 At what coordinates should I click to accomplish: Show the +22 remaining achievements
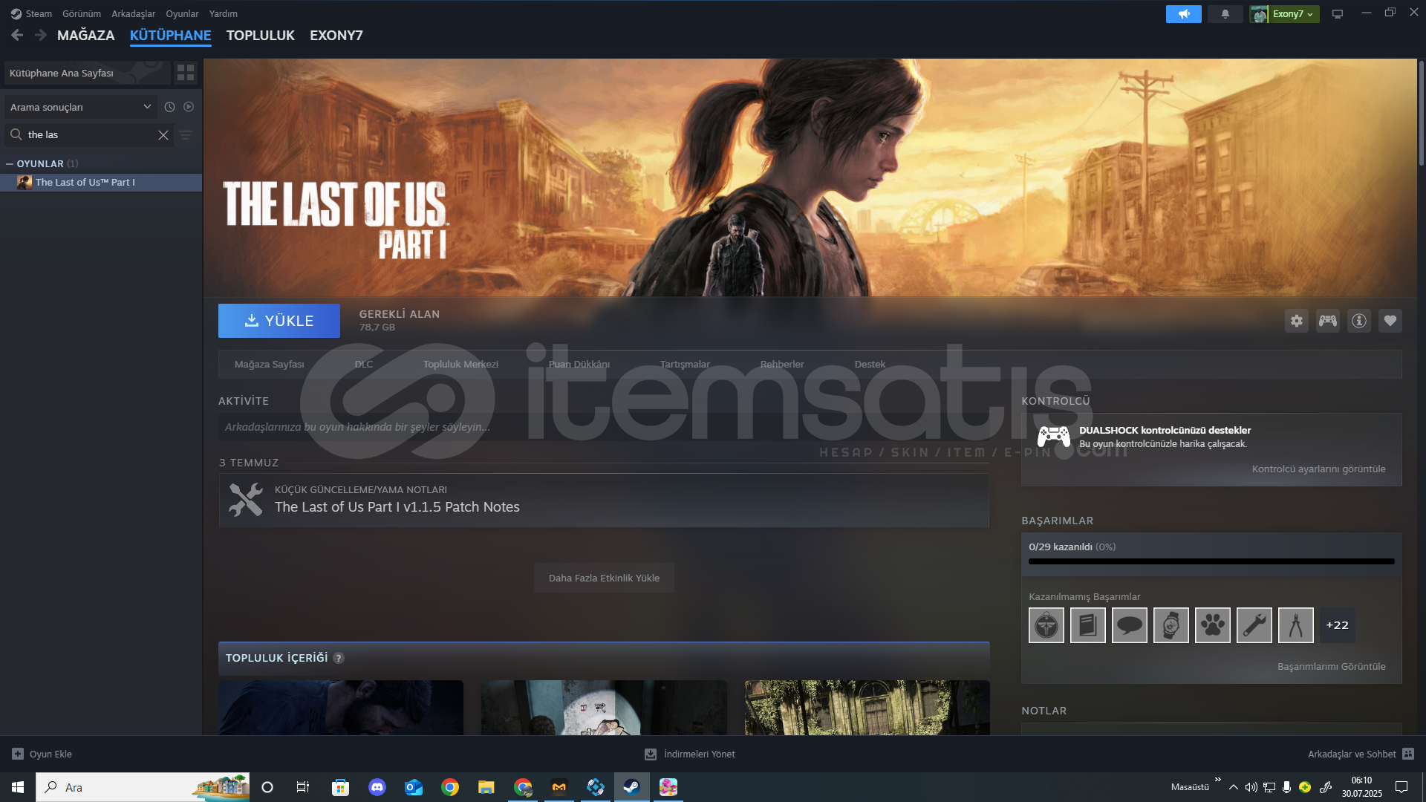tap(1338, 625)
